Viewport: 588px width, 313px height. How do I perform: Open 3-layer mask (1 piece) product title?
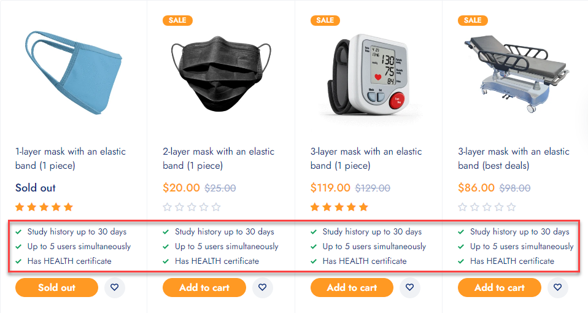366,158
